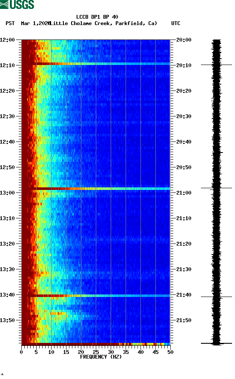Image resolution: width=235 pixels, height=379 pixels.
Task: Click the 30 Hz frequency axis label
Action: pyautogui.click(x=111, y=352)
